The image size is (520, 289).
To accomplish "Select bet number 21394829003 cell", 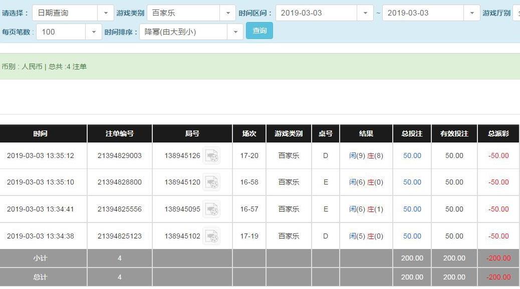I will (x=119, y=155).
